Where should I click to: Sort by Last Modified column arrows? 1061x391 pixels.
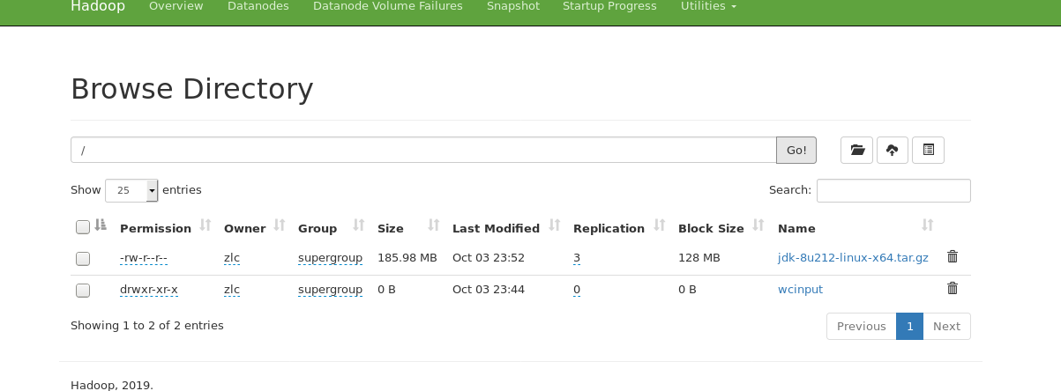pos(555,226)
